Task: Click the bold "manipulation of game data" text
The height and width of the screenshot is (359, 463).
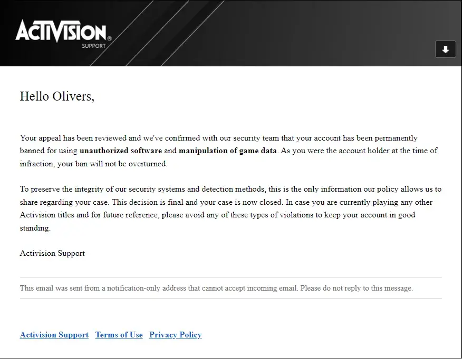Action: pyautogui.click(x=227, y=151)
